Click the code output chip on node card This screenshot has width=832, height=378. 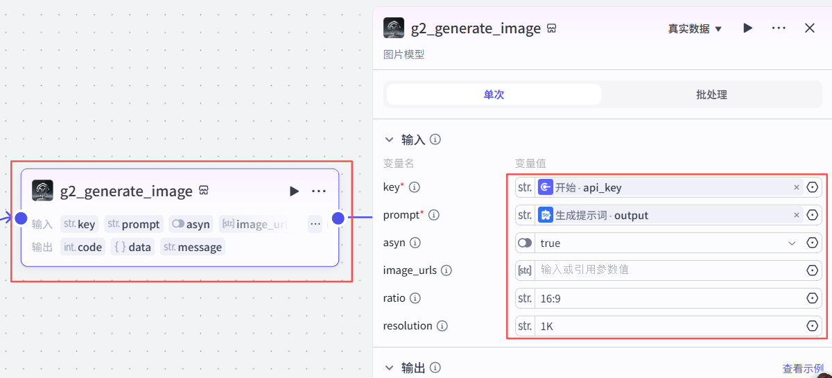[83, 247]
